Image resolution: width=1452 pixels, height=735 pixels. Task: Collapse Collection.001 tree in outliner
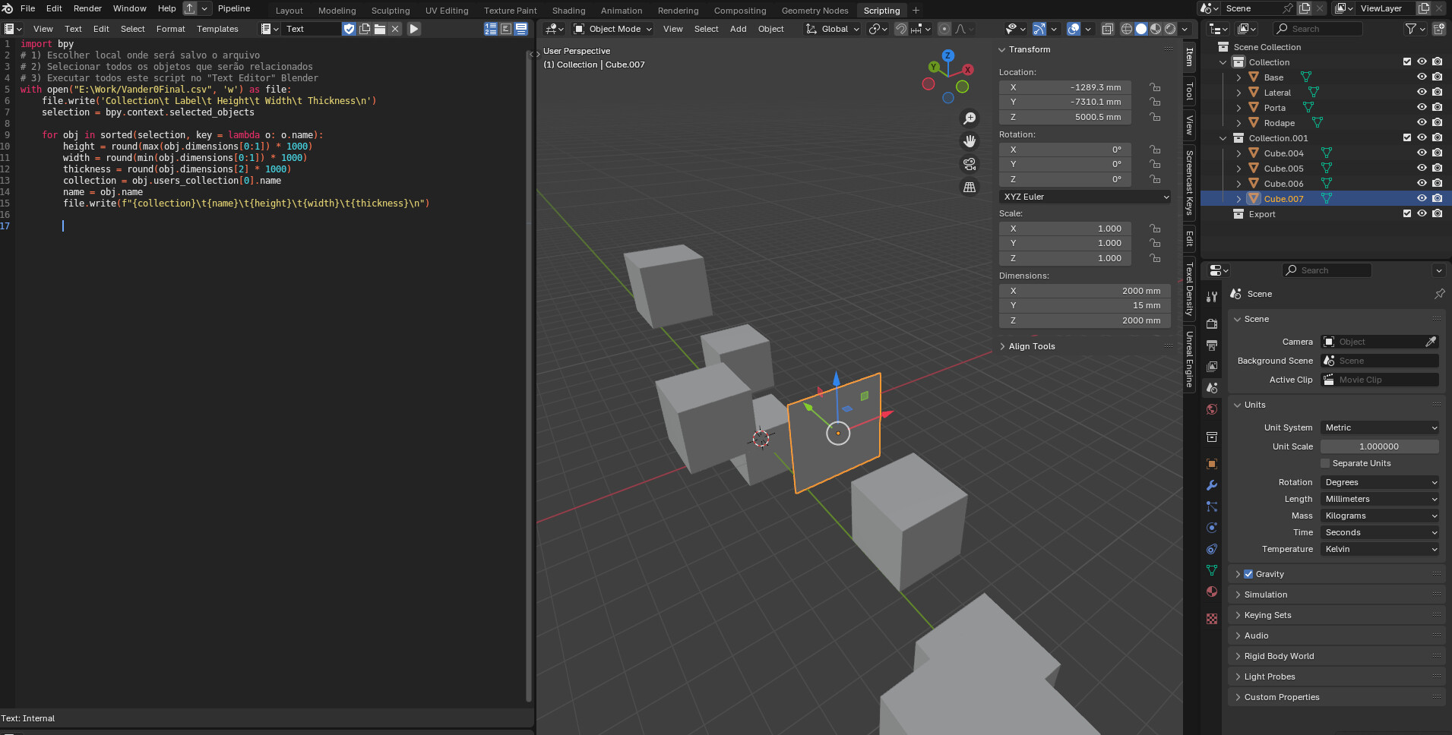1223,138
